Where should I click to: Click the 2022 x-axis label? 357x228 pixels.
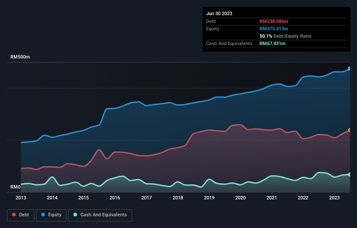303,198
